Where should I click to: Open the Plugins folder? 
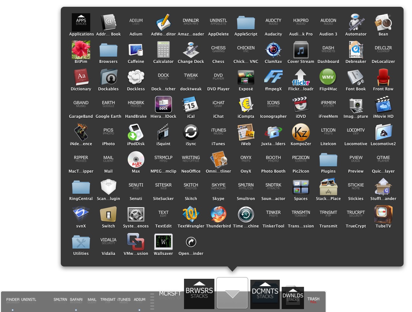pos(328,159)
